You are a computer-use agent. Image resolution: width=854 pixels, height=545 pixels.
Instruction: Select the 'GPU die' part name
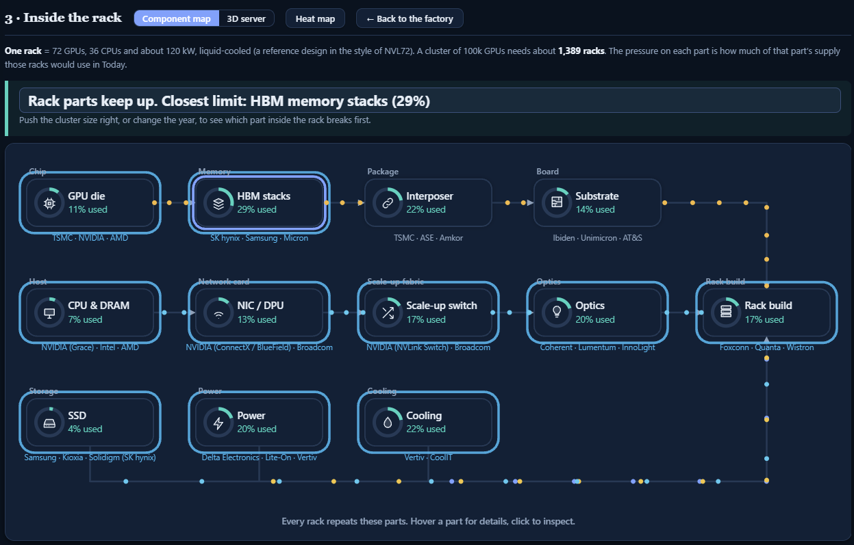click(x=87, y=196)
